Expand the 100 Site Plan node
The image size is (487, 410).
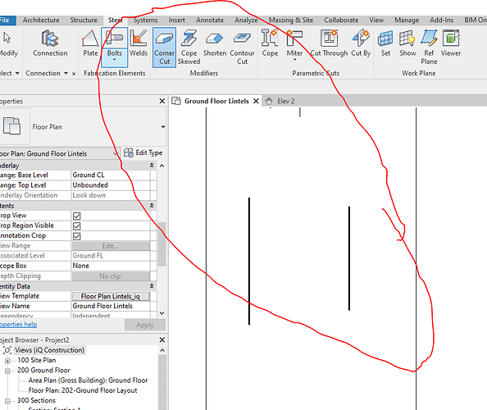7,361
